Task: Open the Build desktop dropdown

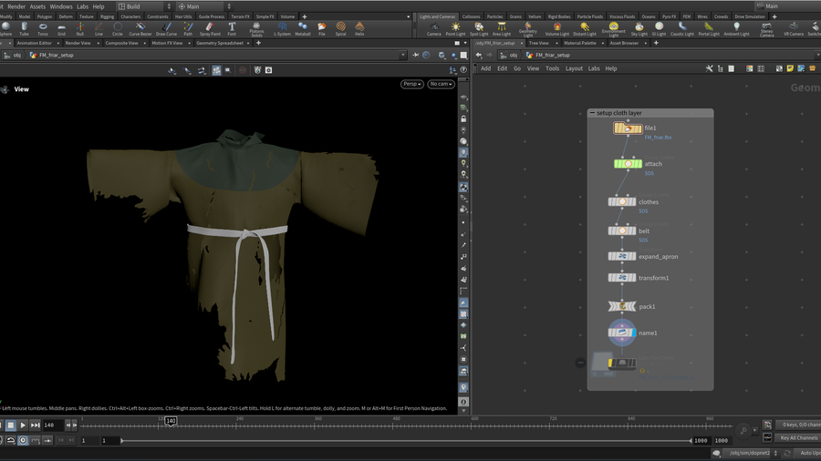Action: (144, 6)
